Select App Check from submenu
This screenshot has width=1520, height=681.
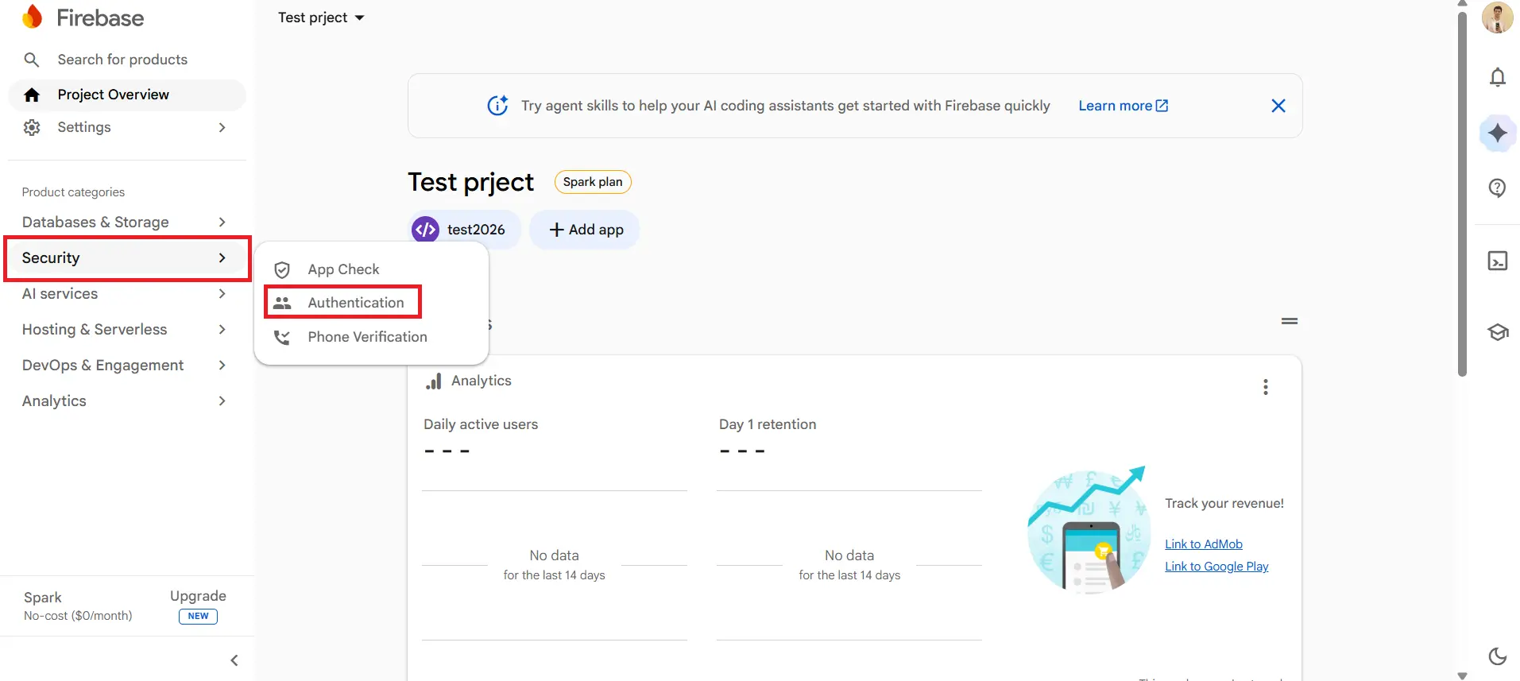click(x=371, y=269)
